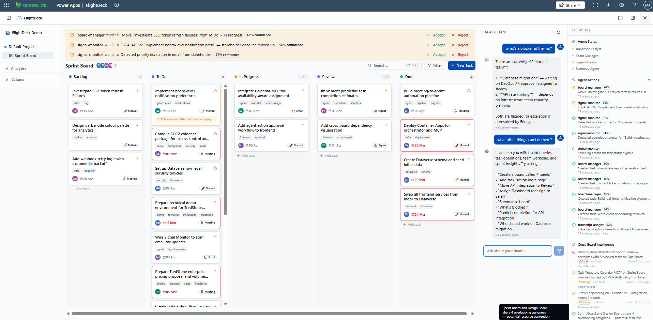Toggle the light/dark theme sun icon
653x320 pixels.
(645, 18)
